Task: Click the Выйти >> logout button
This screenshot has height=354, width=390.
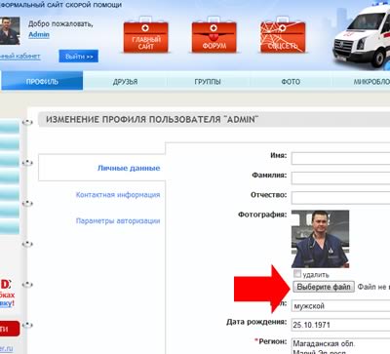Action: click(79, 57)
